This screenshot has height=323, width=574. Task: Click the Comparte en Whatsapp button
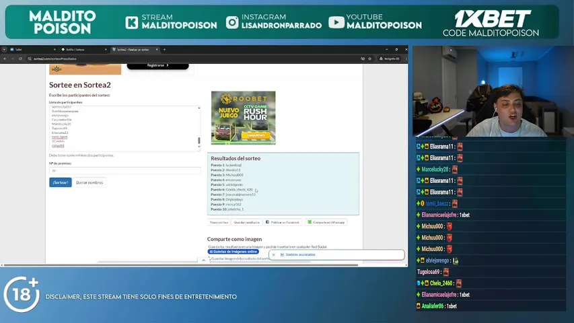click(x=326, y=222)
